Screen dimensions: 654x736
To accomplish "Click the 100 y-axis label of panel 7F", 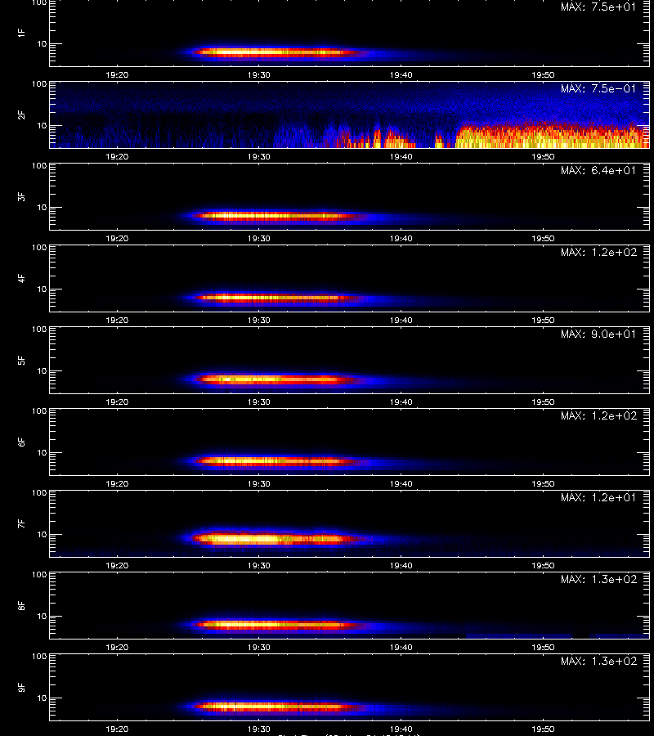I will pyautogui.click(x=39, y=493).
